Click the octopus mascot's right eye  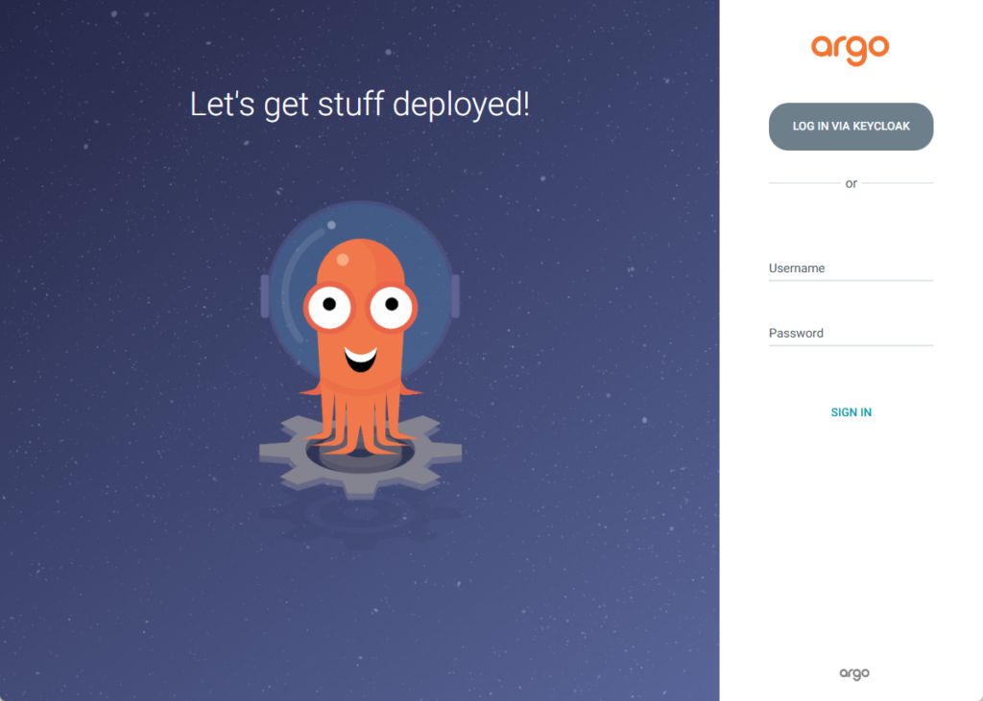(391, 305)
